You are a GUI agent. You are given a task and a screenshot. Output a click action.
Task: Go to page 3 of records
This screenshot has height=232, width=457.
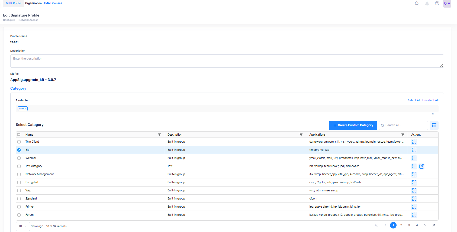pos(409,225)
